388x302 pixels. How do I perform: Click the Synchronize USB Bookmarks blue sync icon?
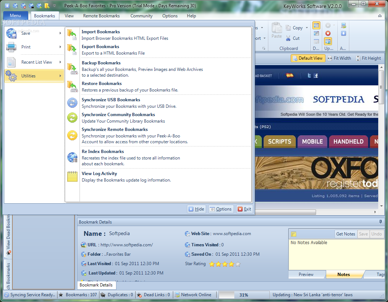pyautogui.click(x=72, y=103)
